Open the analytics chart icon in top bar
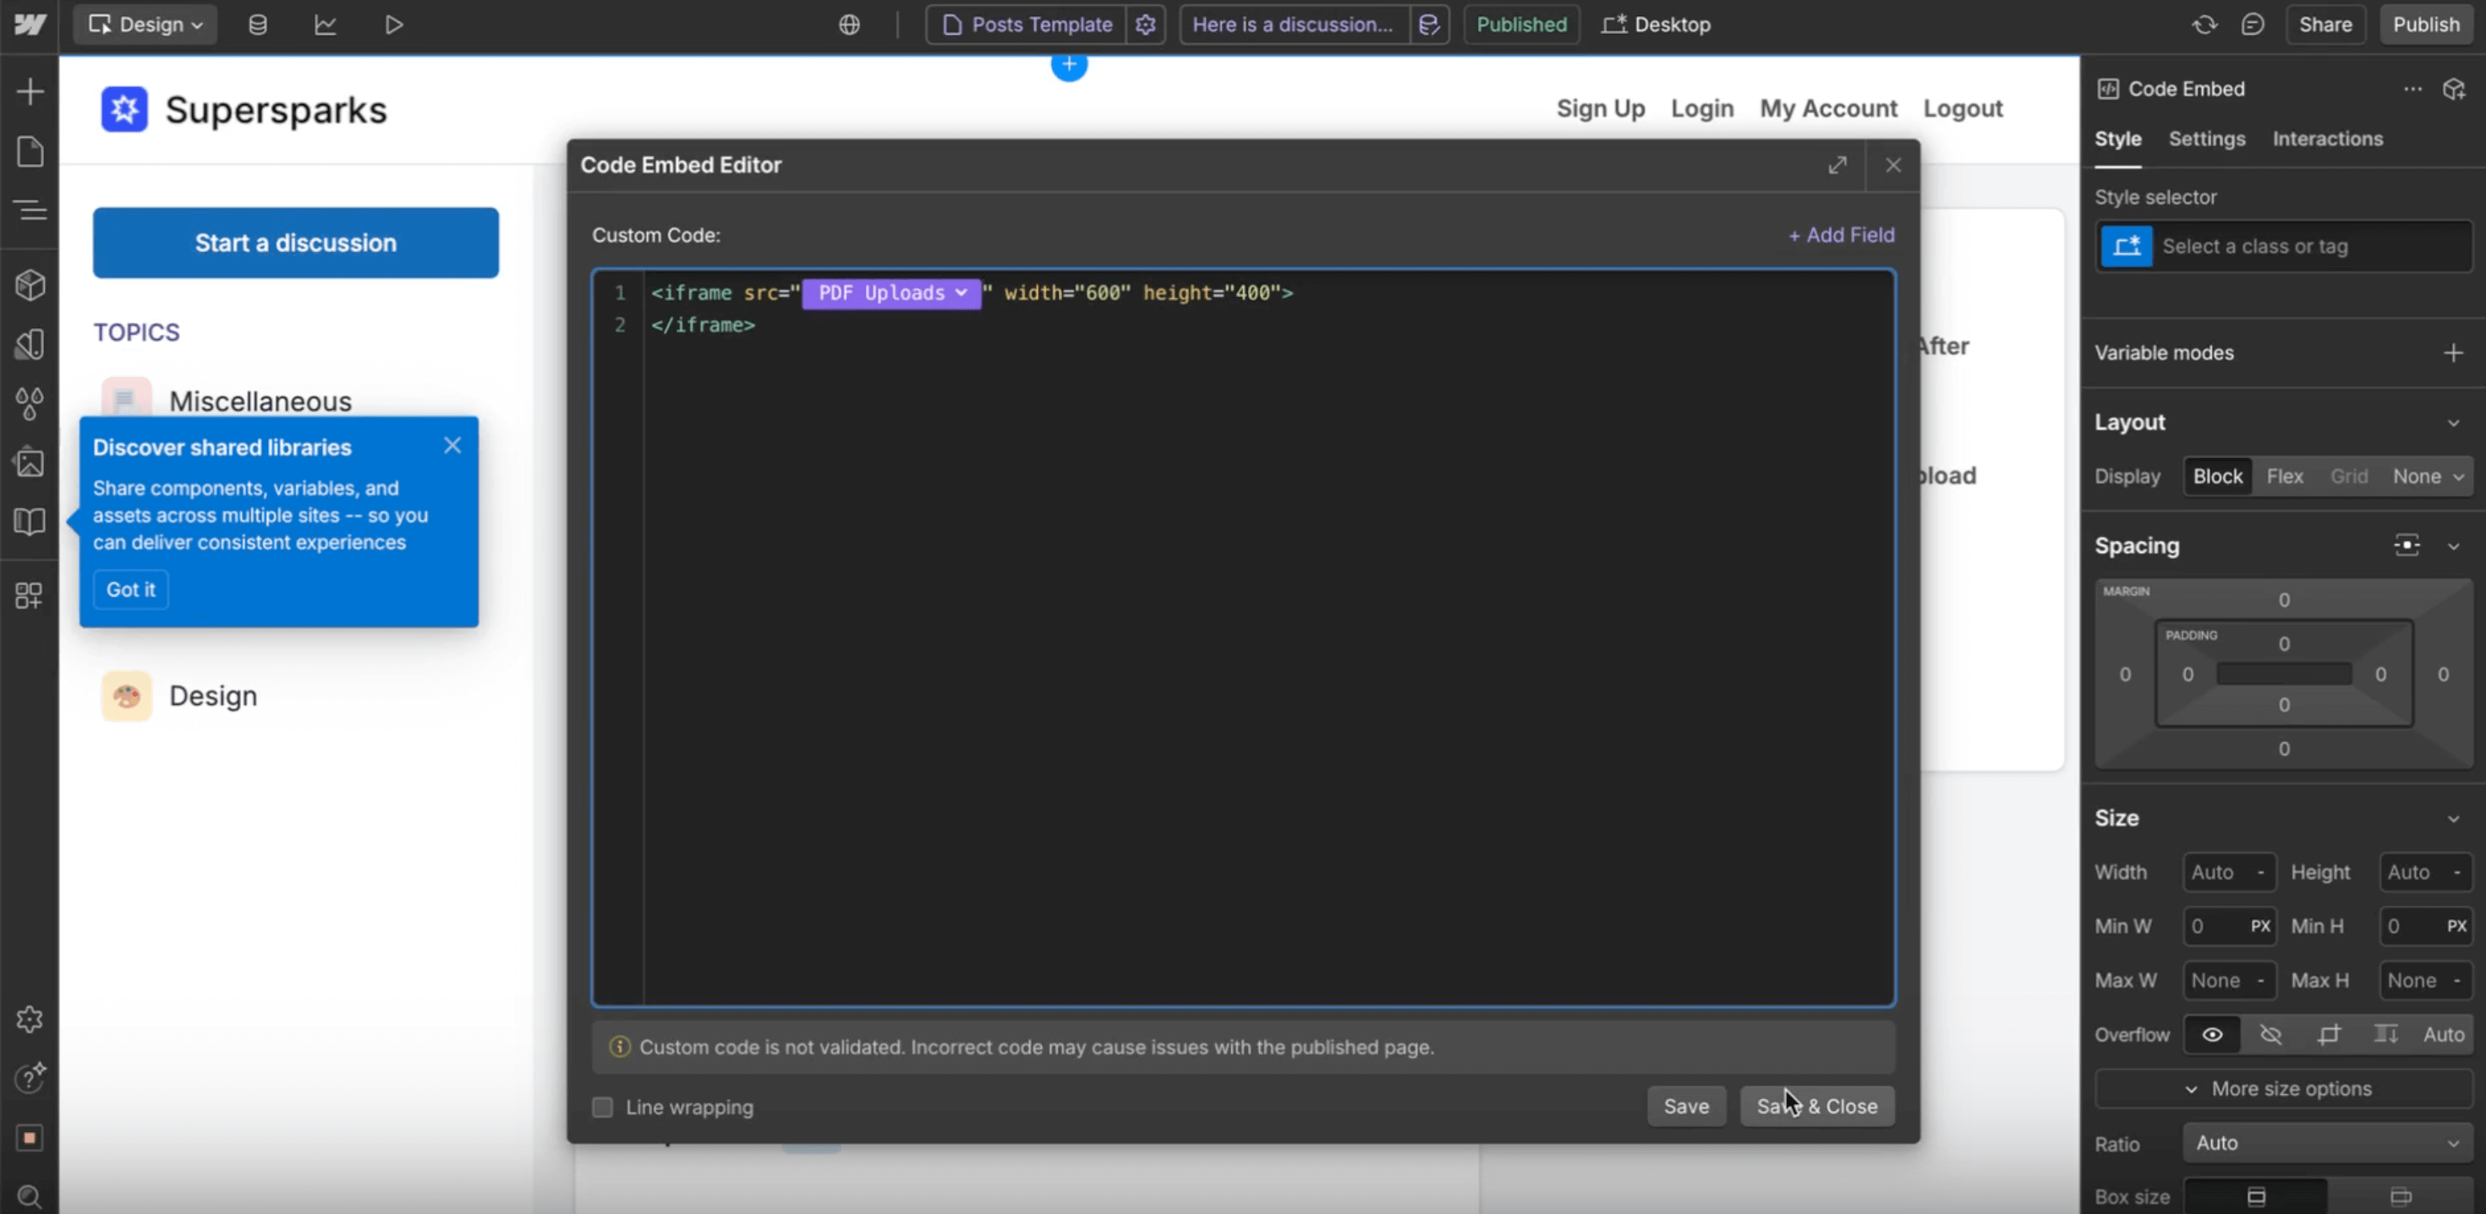Screen dimensions: 2486x1214 [326, 25]
